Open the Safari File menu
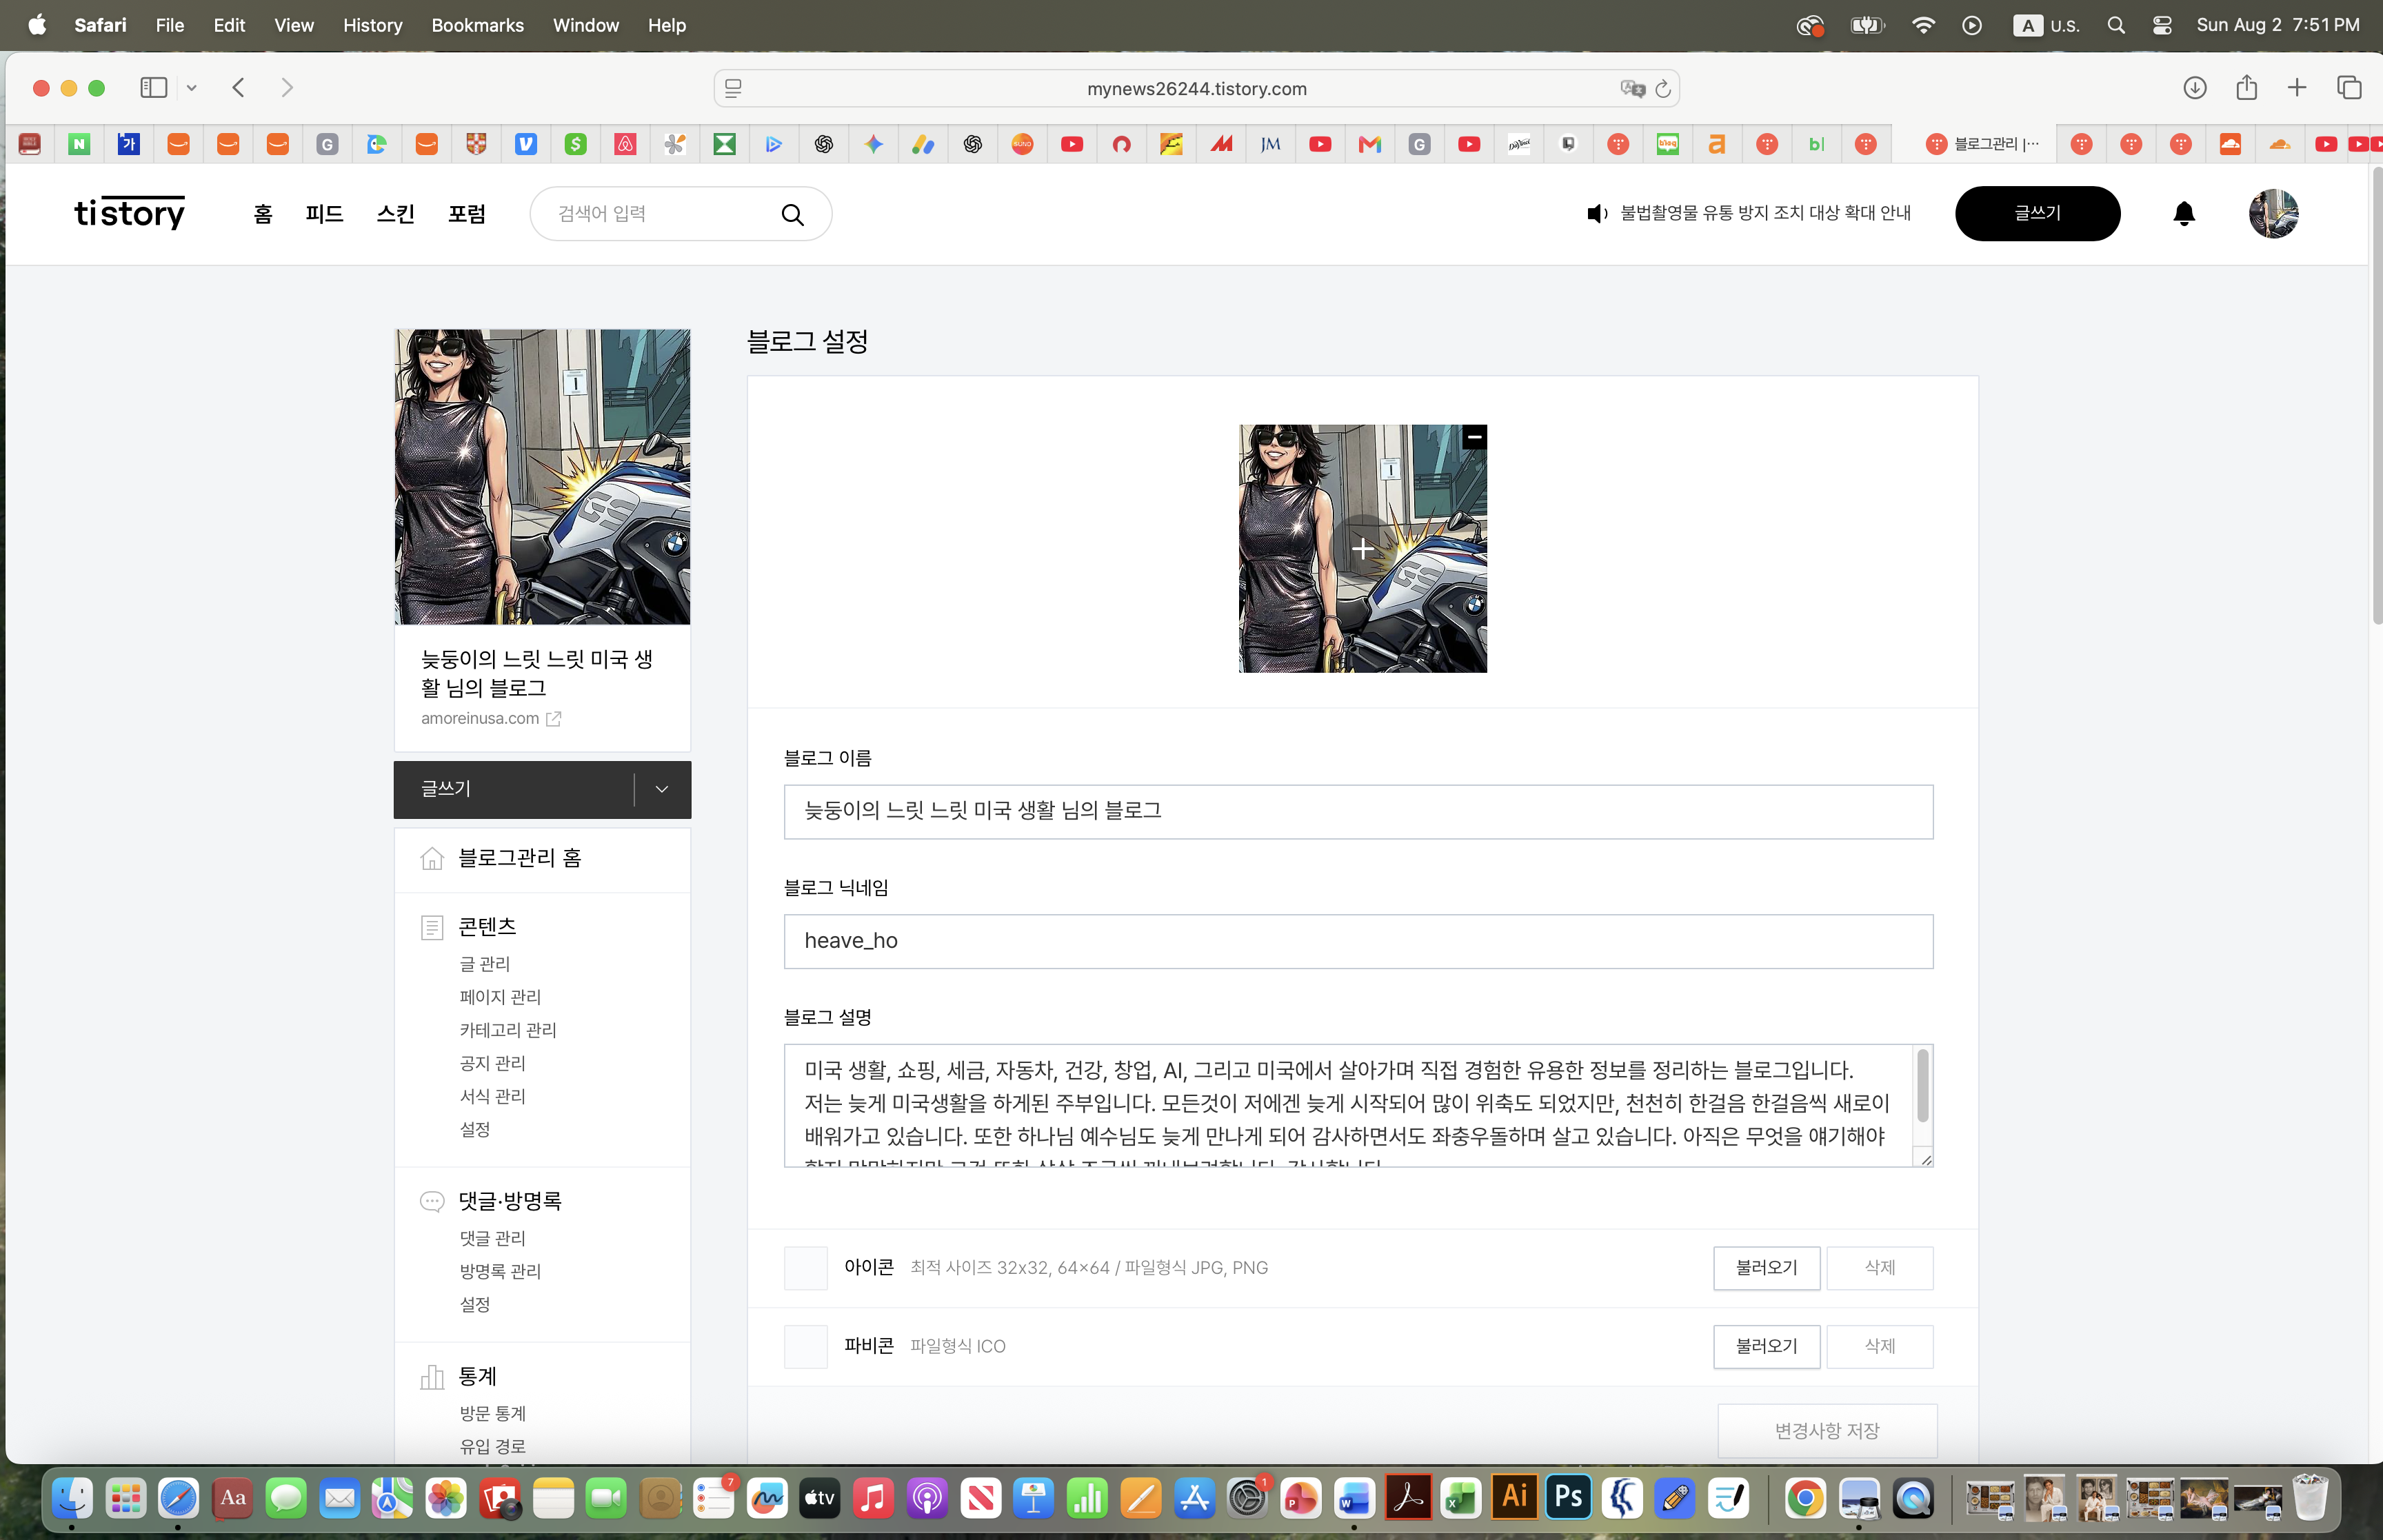 point(170,25)
